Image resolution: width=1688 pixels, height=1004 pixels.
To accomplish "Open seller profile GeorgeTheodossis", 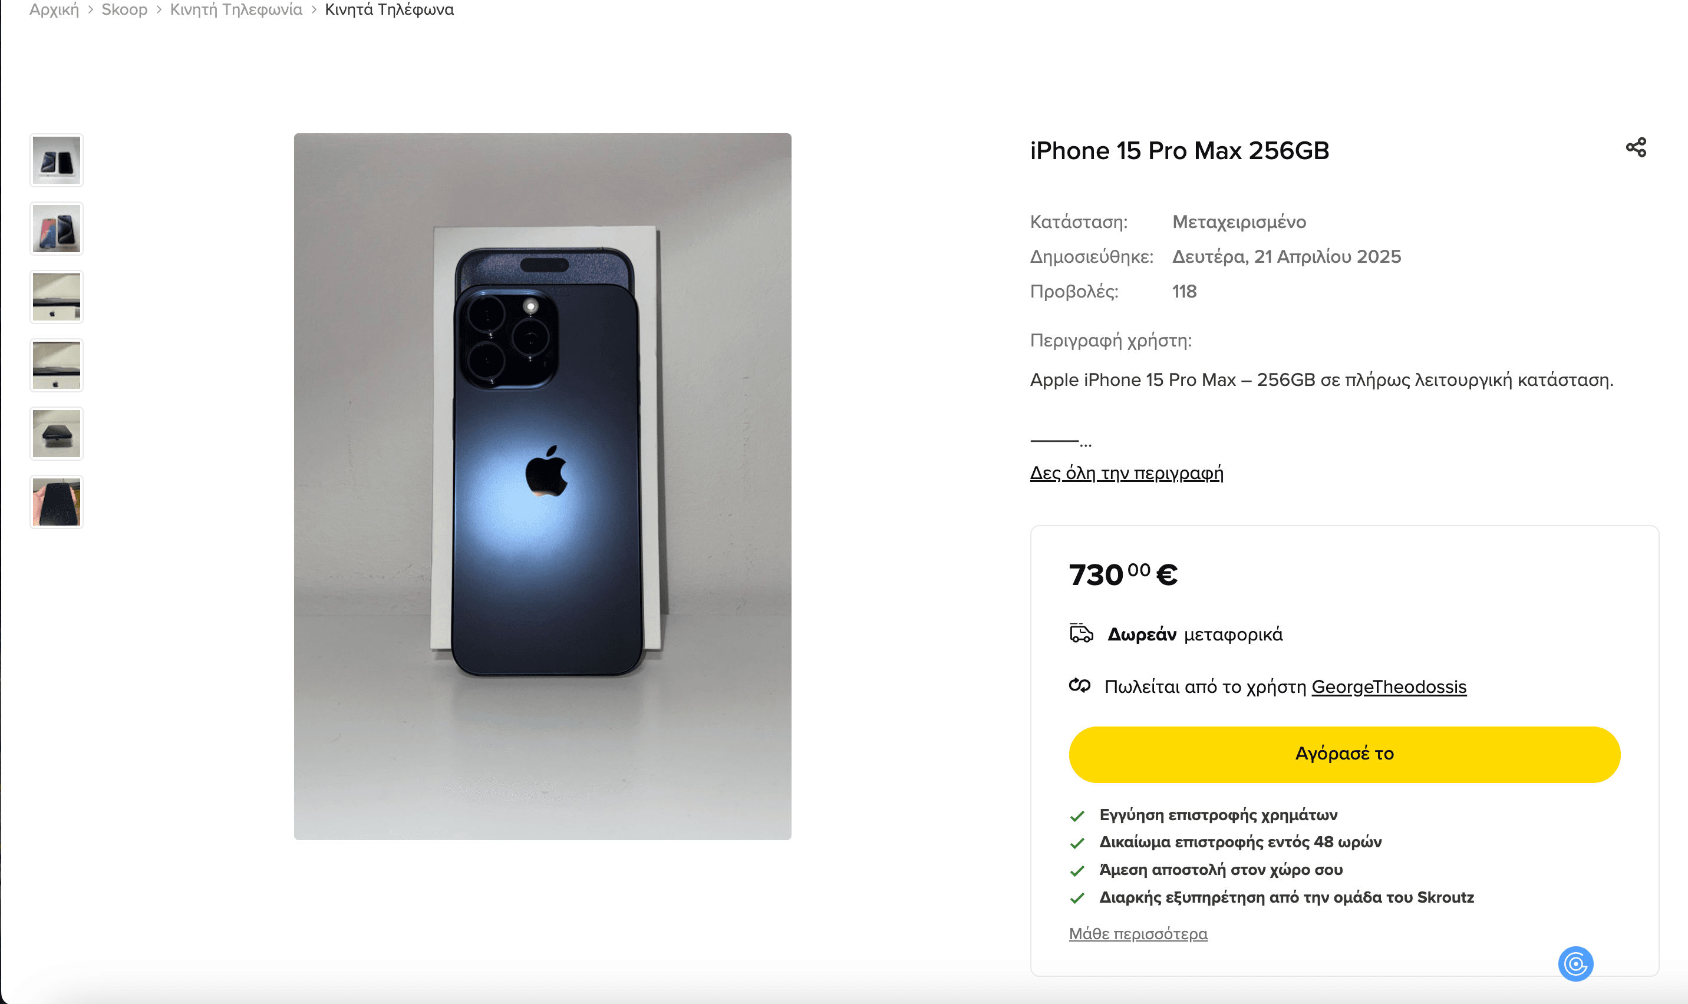I will 1388,686.
